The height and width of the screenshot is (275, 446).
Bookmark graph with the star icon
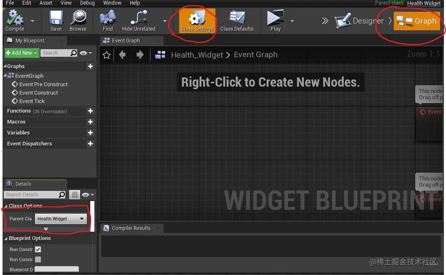coord(106,55)
